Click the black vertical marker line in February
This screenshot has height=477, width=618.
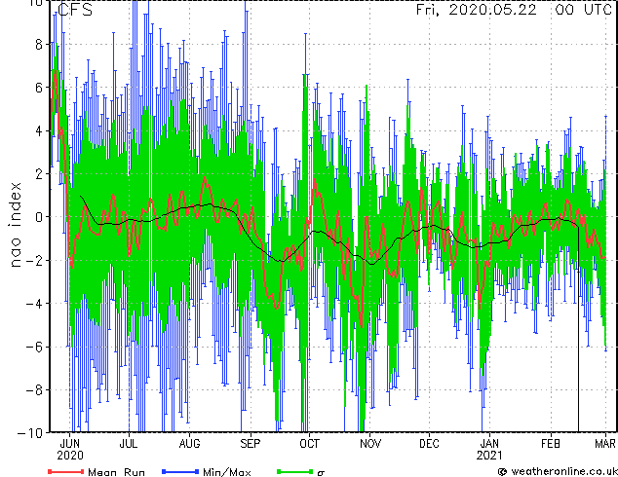tap(578, 330)
